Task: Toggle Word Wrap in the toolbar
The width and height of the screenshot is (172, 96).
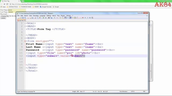Action: coord(66,18)
